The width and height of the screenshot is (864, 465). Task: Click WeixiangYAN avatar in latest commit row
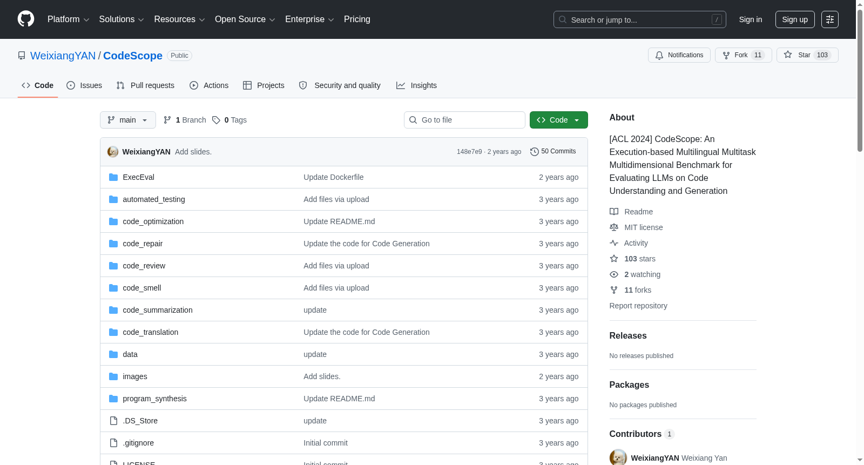[x=113, y=152]
